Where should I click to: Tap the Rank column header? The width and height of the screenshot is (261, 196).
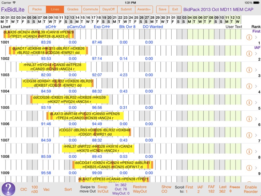tap(256, 27)
